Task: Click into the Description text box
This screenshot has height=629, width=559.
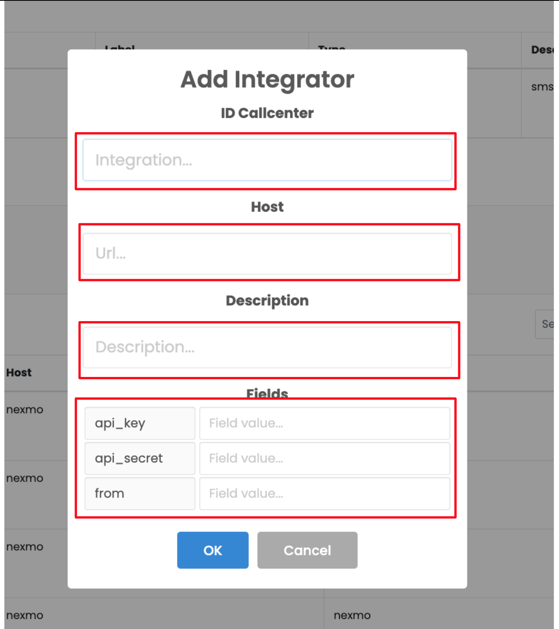Action: tap(267, 347)
